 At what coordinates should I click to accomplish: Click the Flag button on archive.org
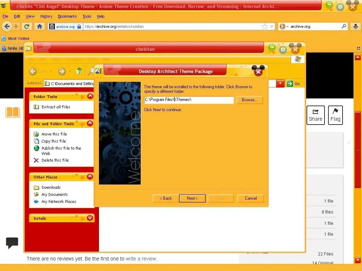click(335, 115)
